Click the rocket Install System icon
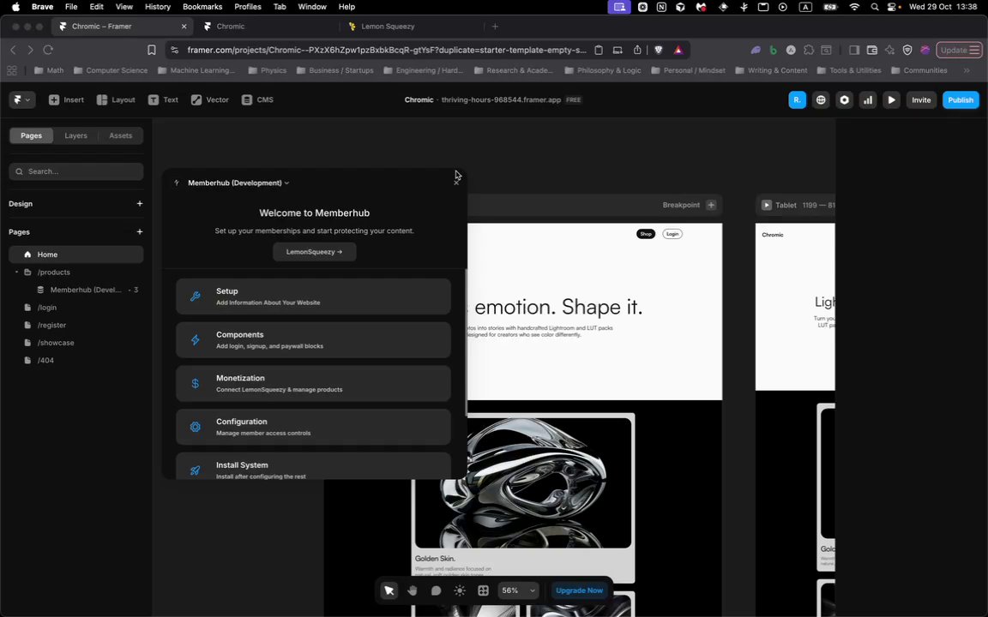 pos(196,470)
